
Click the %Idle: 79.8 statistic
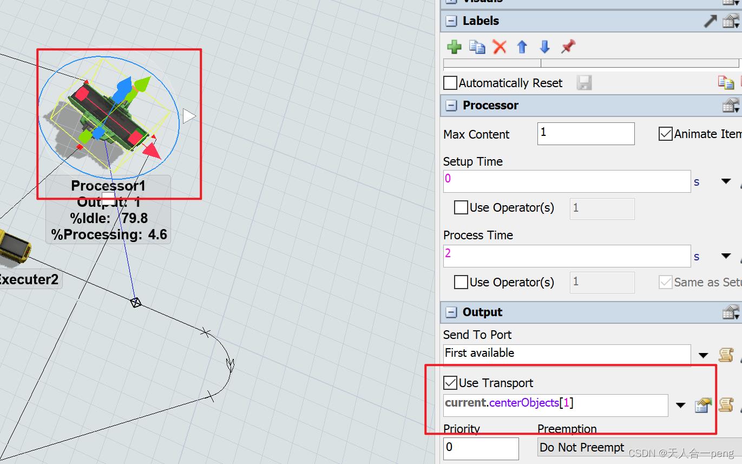pos(109,218)
